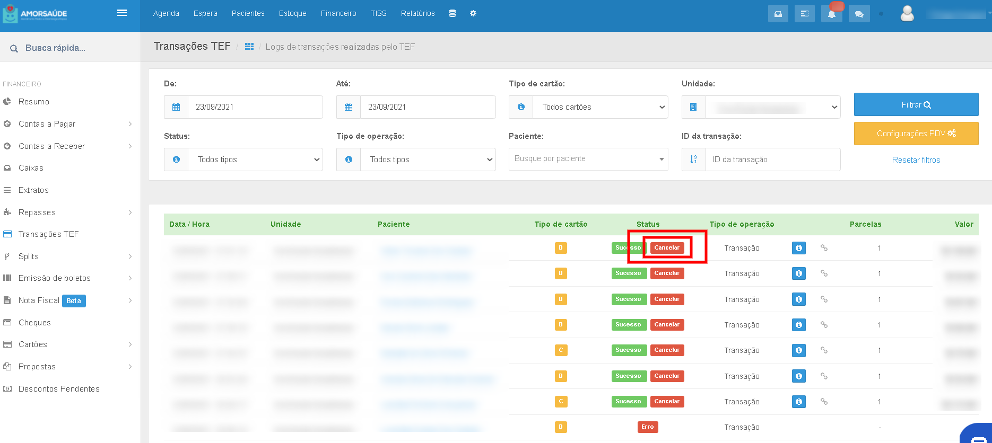The width and height of the screenshot is (992, 443).
Task: Open Status dropdown Todos tipos
Action: pyautogui.click(x=255, y=160)
